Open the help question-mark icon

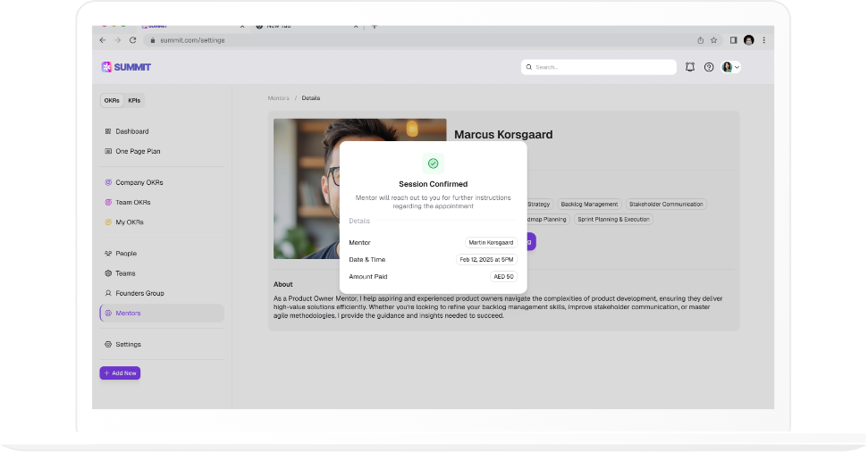709,67
